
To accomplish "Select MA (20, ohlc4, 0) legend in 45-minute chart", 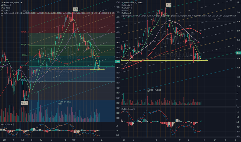I will (x=126, y=10).
